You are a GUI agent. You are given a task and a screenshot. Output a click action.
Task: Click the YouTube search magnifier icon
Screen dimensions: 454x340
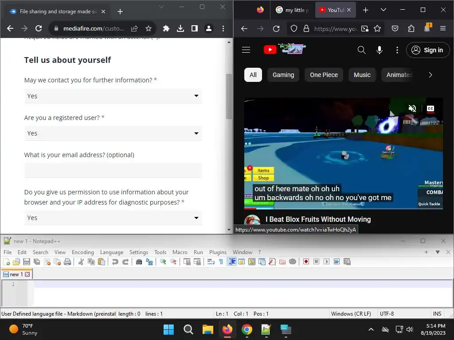click(x=361, y=50)
